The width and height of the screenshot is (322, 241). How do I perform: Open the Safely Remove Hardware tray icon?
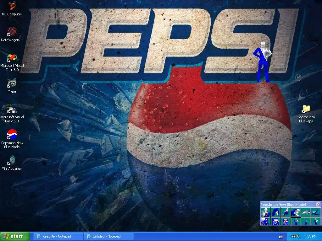pyautogui.click(x=299, y=236)
